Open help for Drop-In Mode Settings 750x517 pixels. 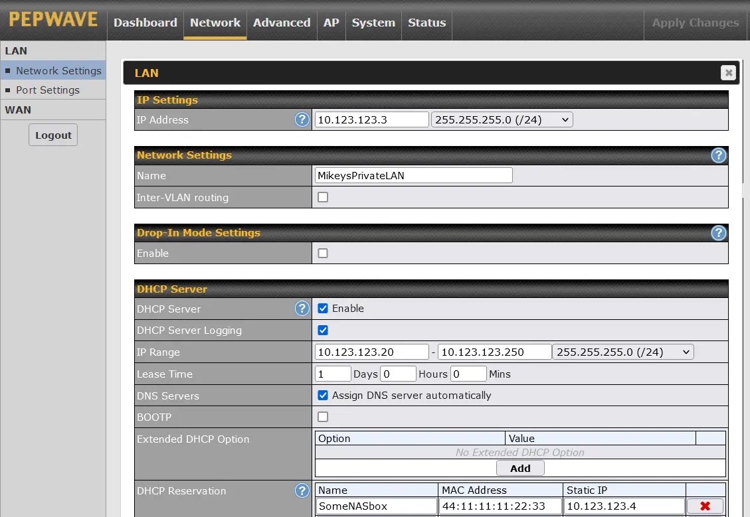[719, 233]
